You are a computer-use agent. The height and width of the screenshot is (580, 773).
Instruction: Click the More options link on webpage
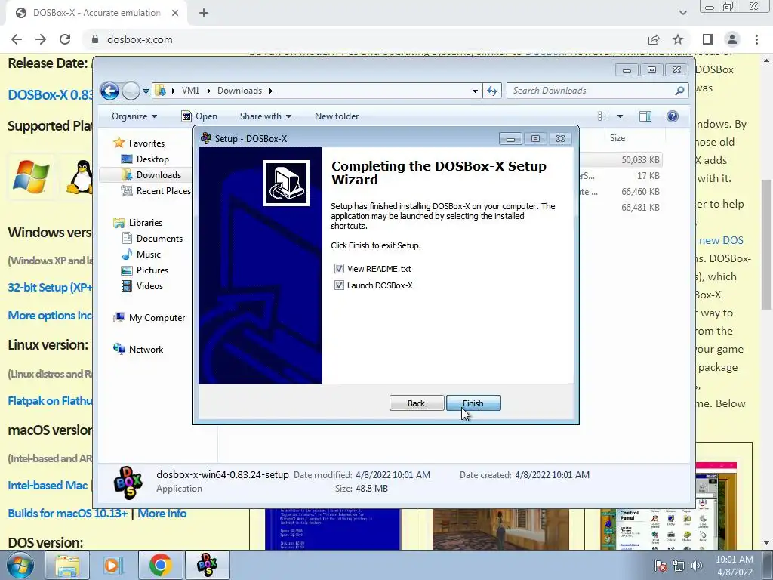click(50, 316)
